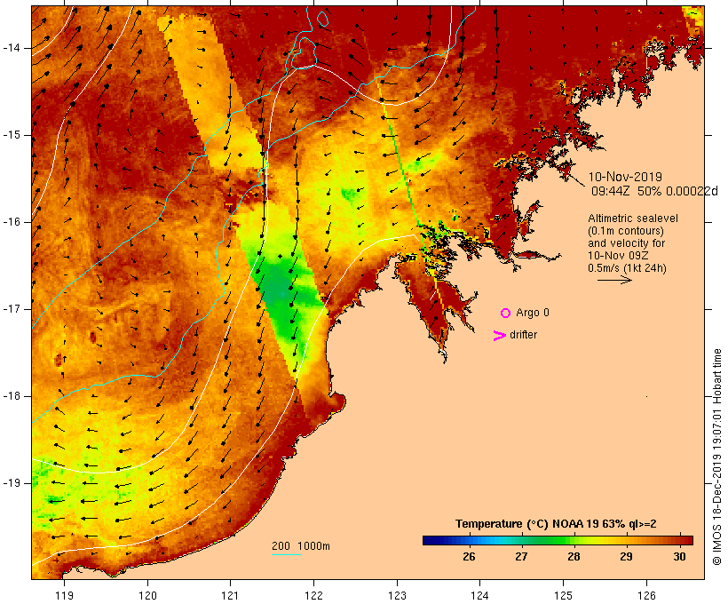Click the 'Altimetric sealevel' caption
This screenshot has height=604, width=728.
pos(633,219)
